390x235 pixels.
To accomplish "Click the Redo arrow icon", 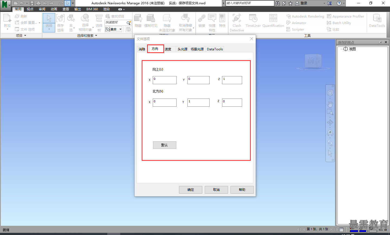I will pyautogui.click(x=51, y=3).
